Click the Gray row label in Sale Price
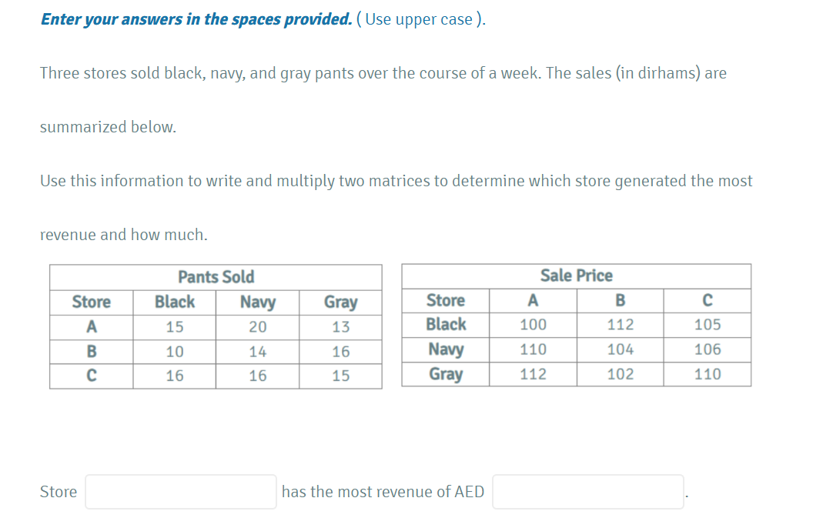The image size is (813, 528). [x=446, y=374]
